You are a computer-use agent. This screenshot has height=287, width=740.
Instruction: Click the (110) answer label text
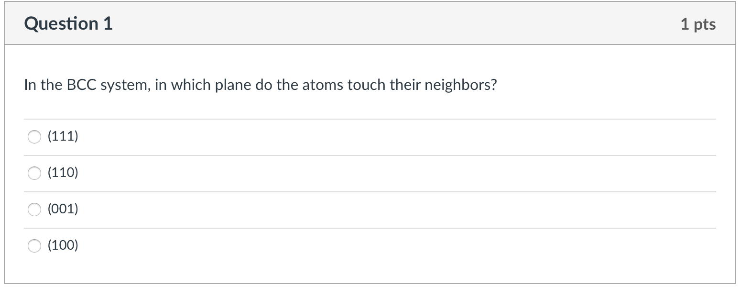(x=64, y=173)
